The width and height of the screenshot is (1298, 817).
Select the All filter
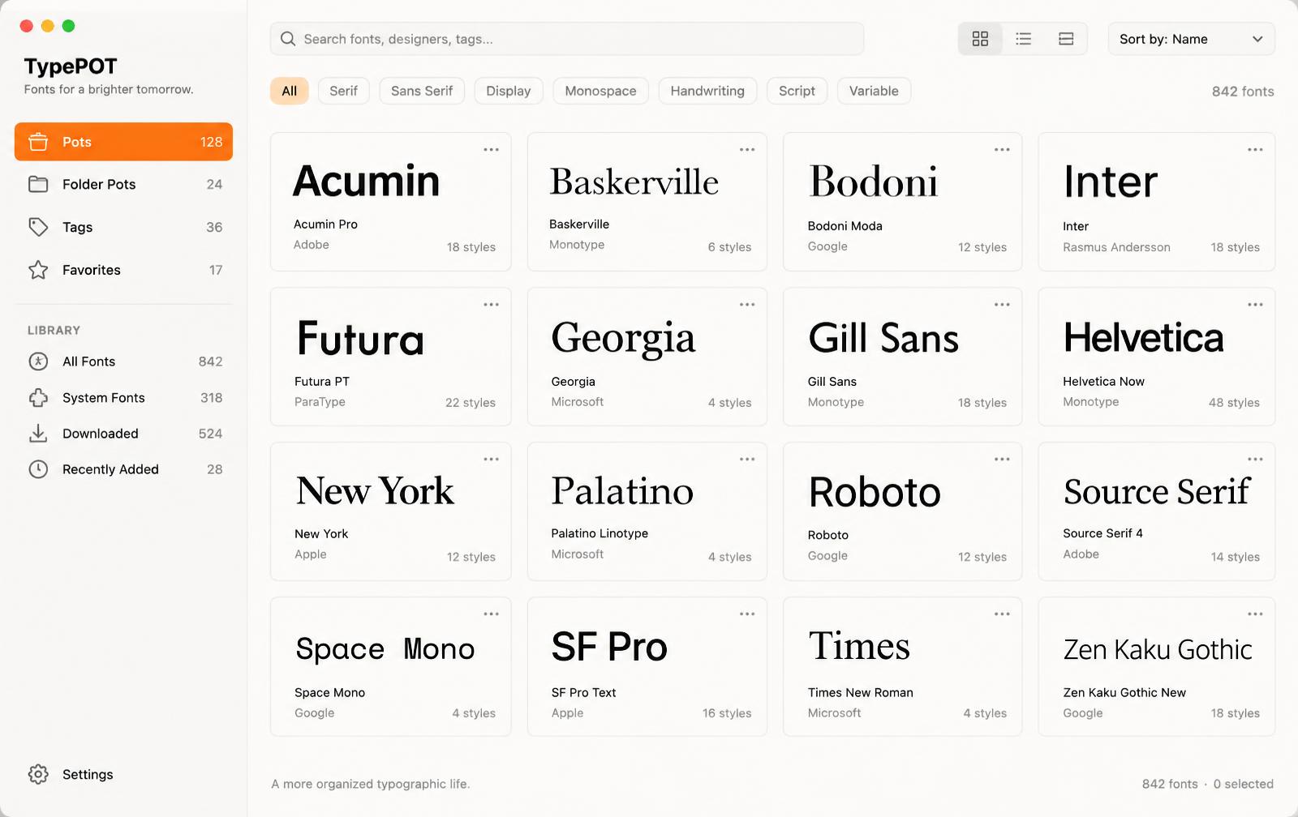tap(290, 91)
